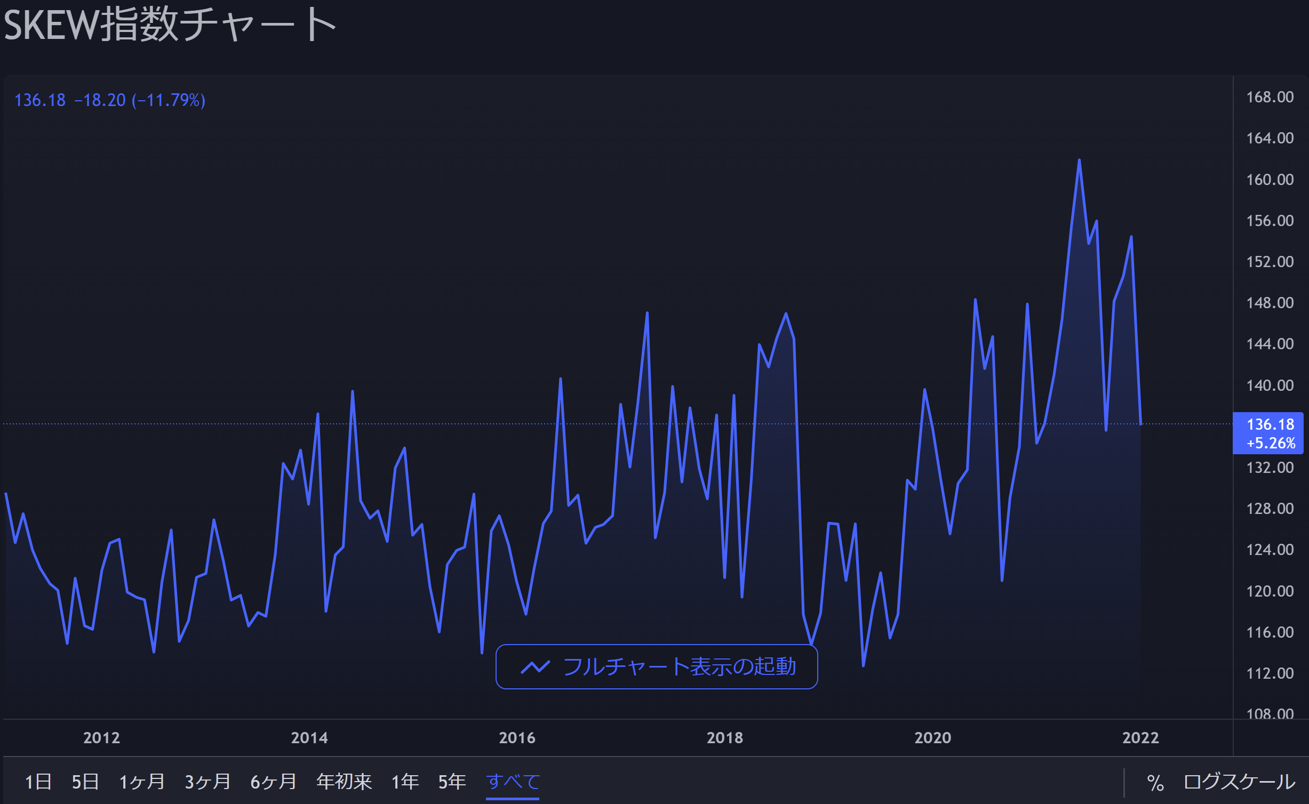Screen dimensions: 1309x804
Task: Select the 1日 time range
Action: click(x=38, y=782)
